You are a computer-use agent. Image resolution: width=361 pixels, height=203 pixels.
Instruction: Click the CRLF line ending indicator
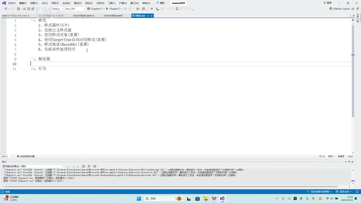350,156
